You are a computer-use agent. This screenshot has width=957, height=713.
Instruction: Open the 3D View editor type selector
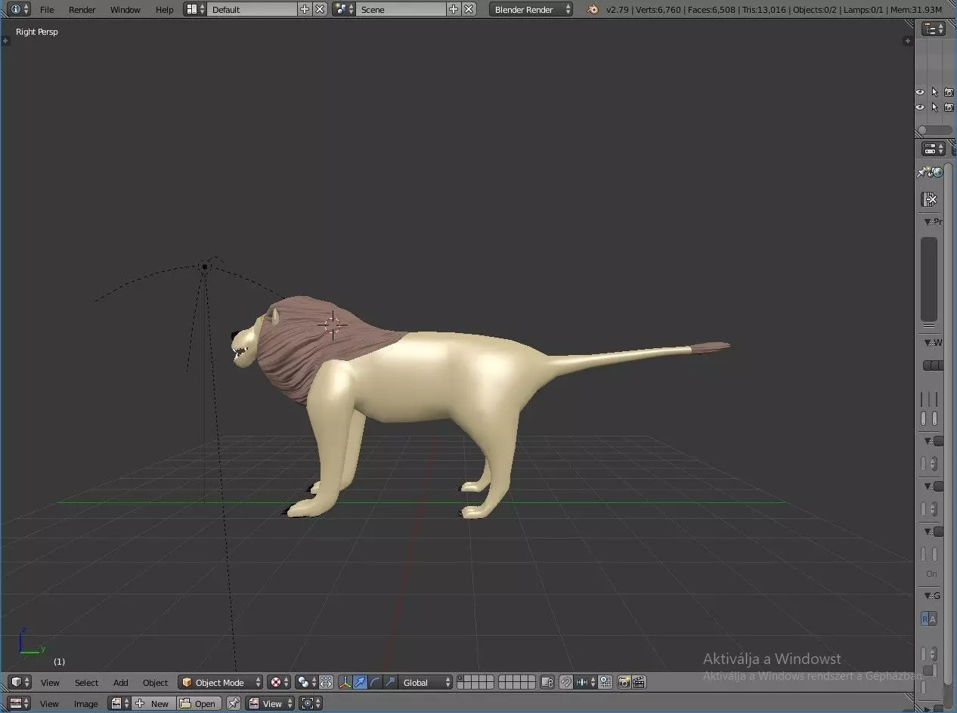pyautogui.click(x=20, y=682)
